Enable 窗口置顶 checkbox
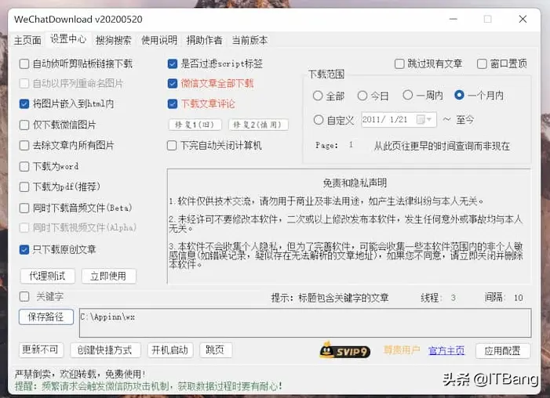 [483, 63]
